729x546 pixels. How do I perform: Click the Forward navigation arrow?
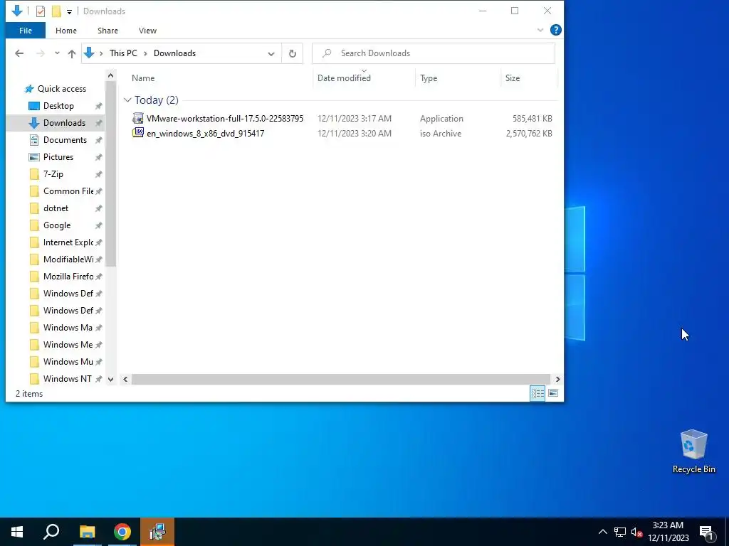click(41, 53)
